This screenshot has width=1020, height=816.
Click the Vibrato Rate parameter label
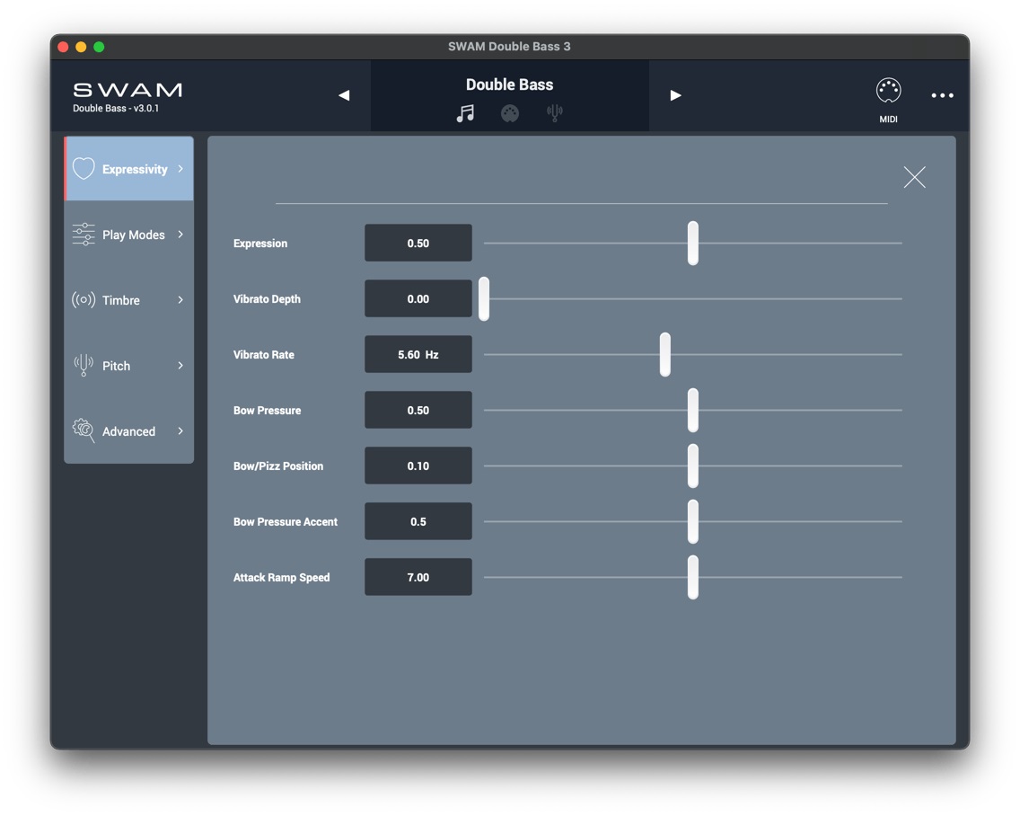(x=263, y=355)
